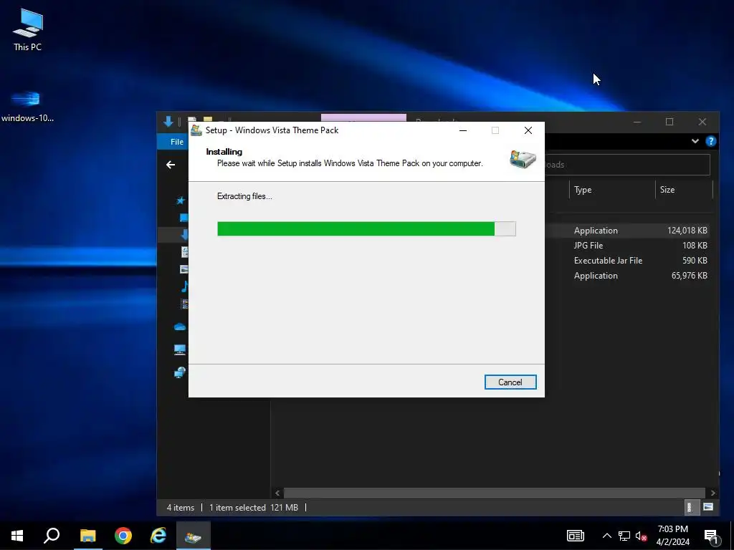Open News and interests taskbar widget
This screenshot has width=734, height=550.
[x=576, y=536]
